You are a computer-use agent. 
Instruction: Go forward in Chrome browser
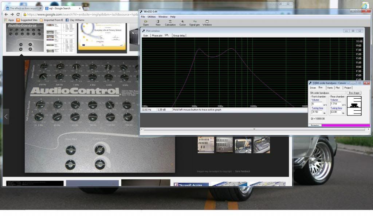click(x=12, y=15)
